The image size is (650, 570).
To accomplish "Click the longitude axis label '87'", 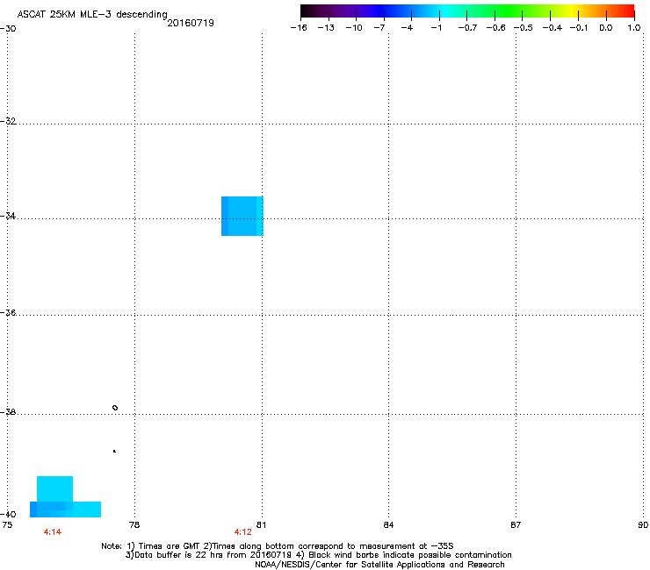I will pos(516,525).
